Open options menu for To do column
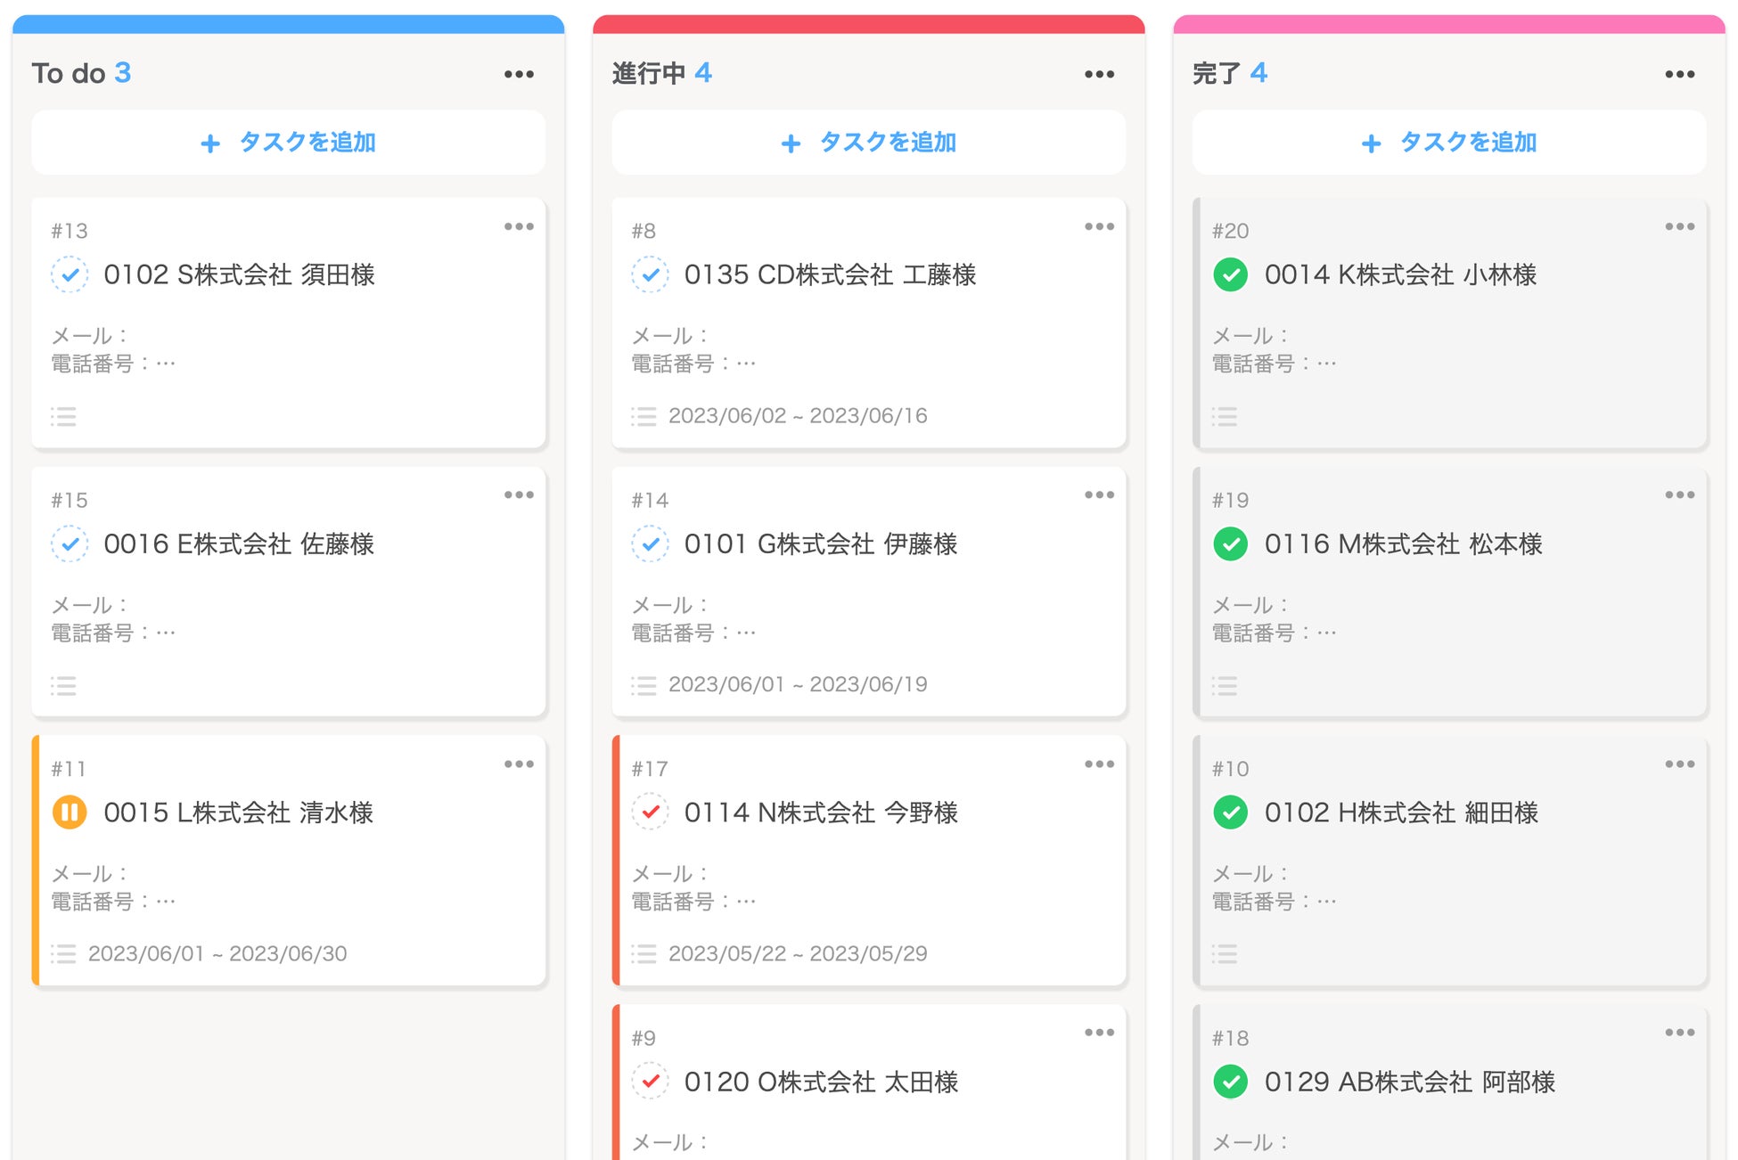Image resolution: width=1738 pixels, height=1160 pixels. [519, 74]
